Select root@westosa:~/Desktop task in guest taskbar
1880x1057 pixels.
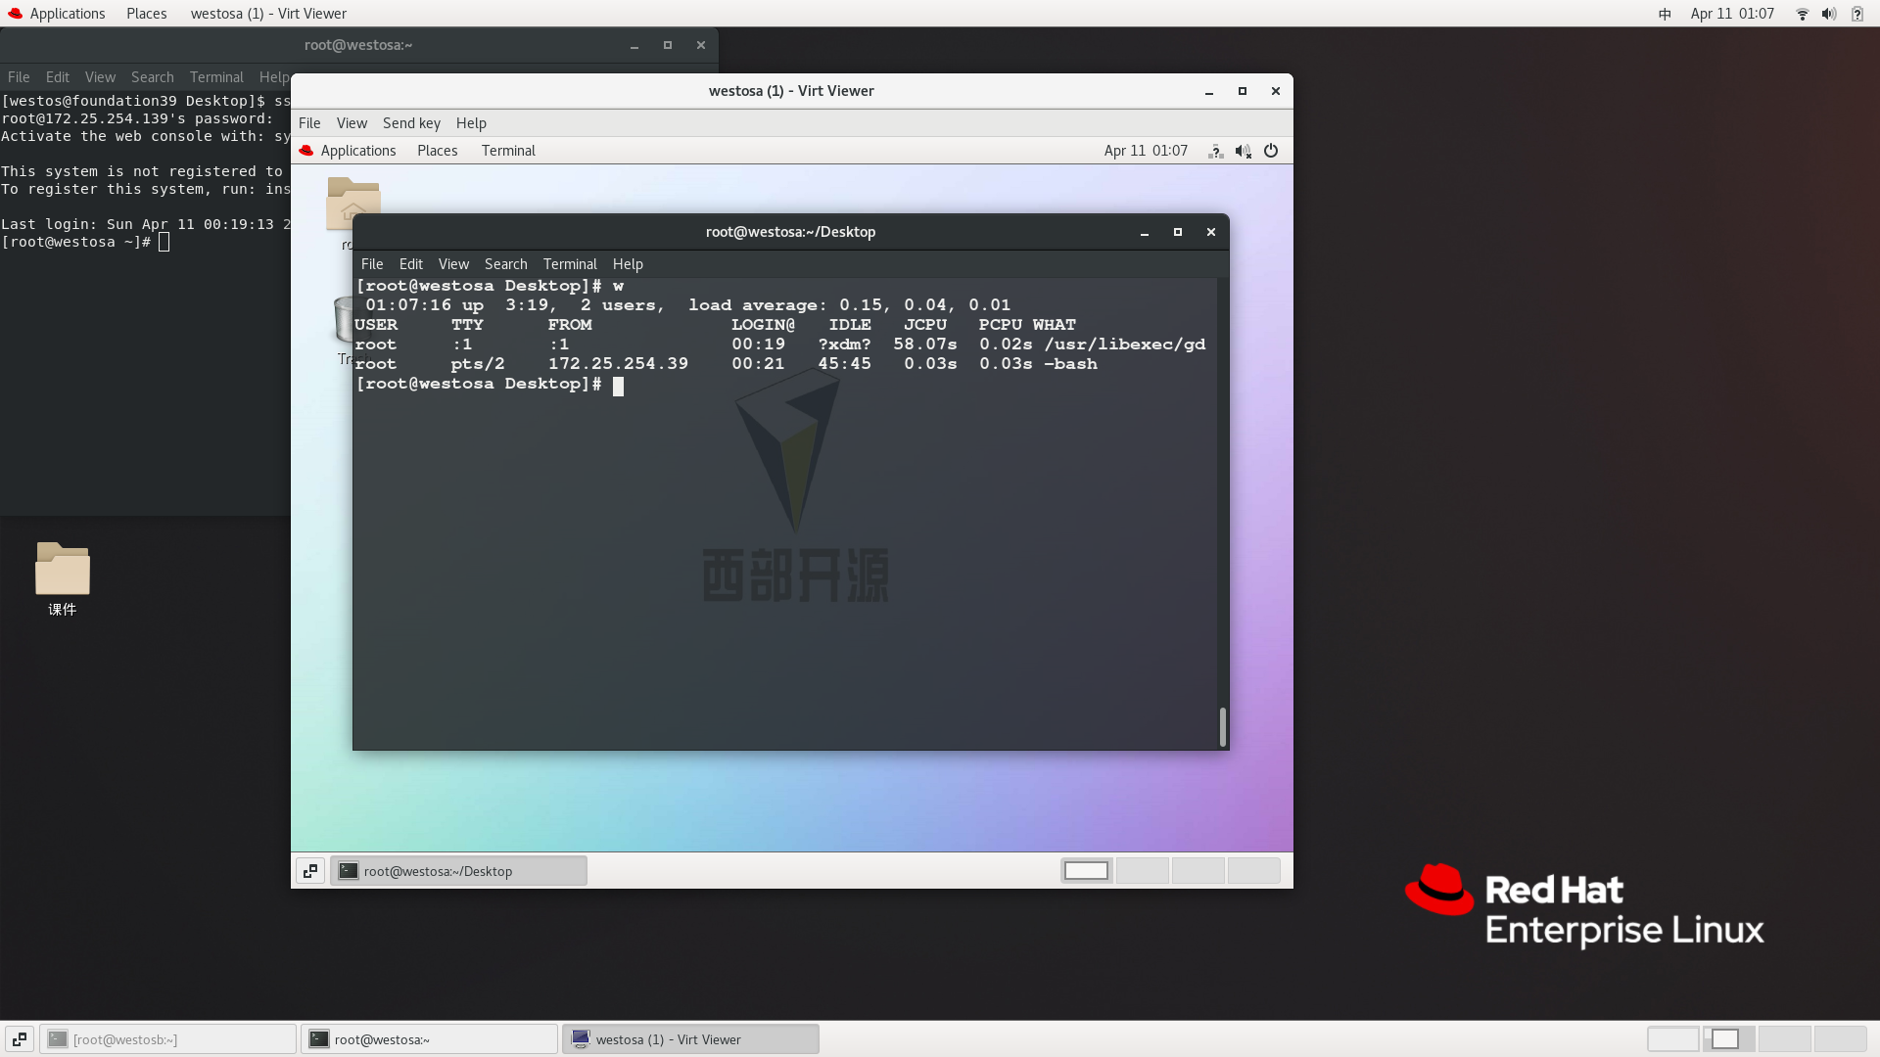pyautogui.click(x=458, y=871)
